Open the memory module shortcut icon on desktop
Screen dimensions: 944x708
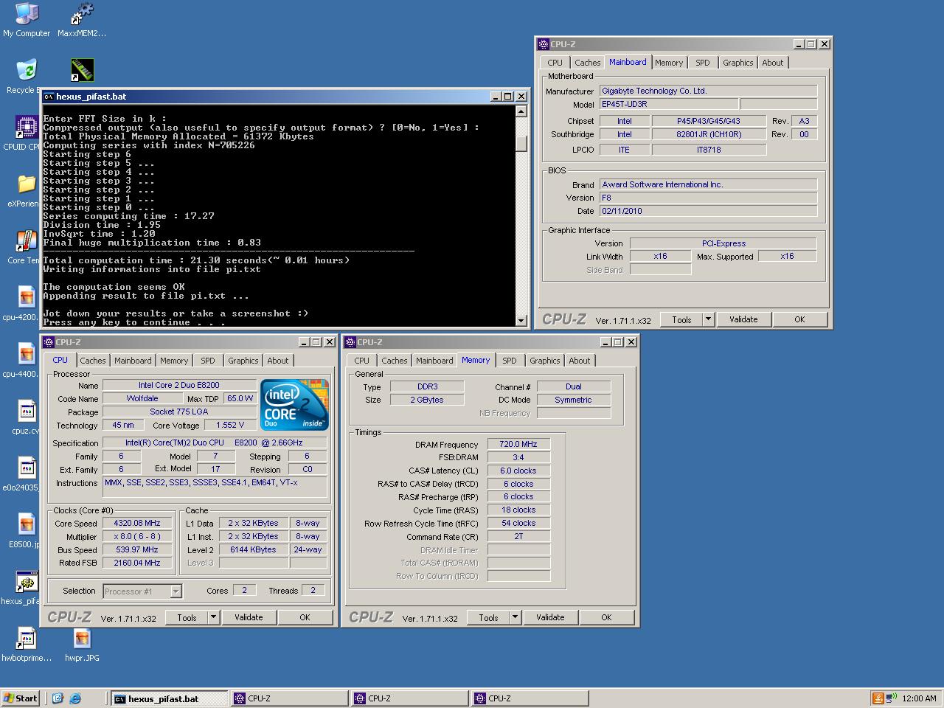pyautogui.click(x=82, y=70)
